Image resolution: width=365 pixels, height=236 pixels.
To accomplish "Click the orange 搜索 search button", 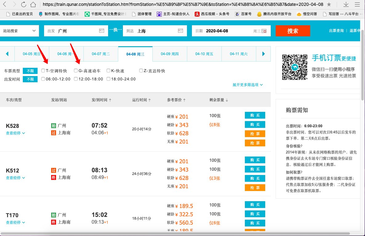I will pos(293,31).
